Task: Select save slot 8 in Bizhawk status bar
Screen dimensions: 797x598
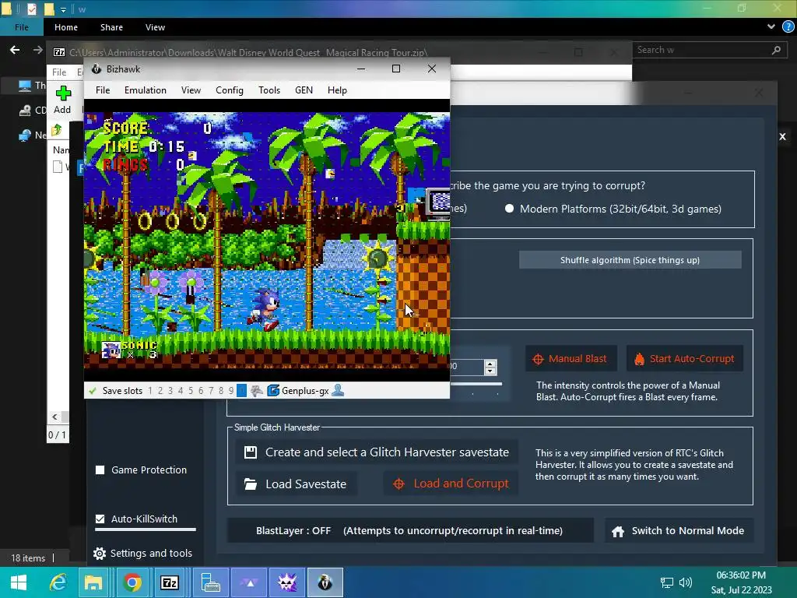Action: (x=221, y=391)
